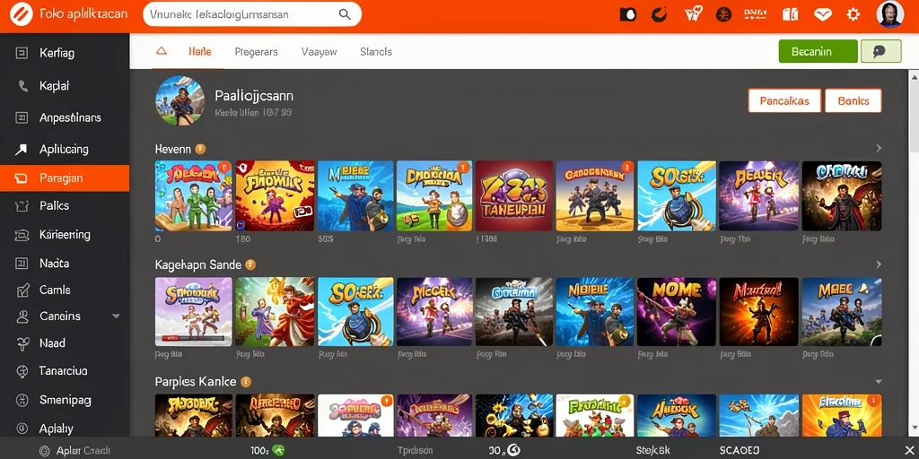Open the red TAHEUPIAN game thumbnail
The height and width of the screenshot is (459, 919).
[514, 196]
